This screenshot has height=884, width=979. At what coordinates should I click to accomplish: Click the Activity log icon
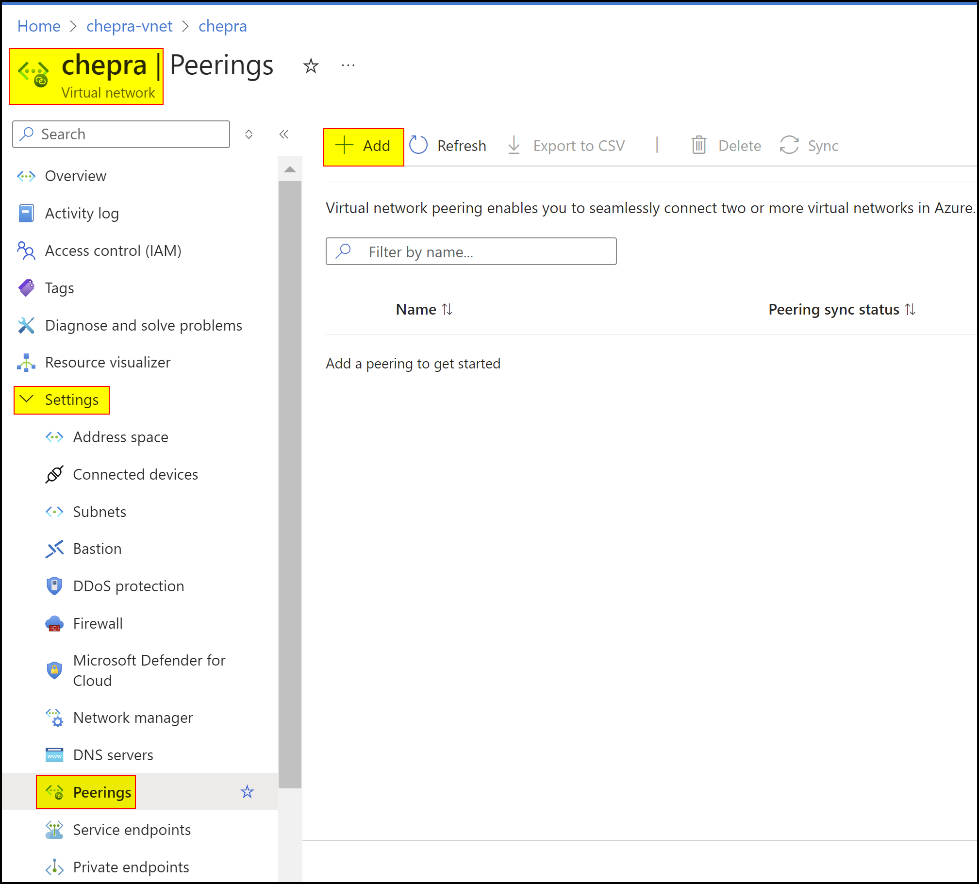pyautogui.click(x=26, y=213)
